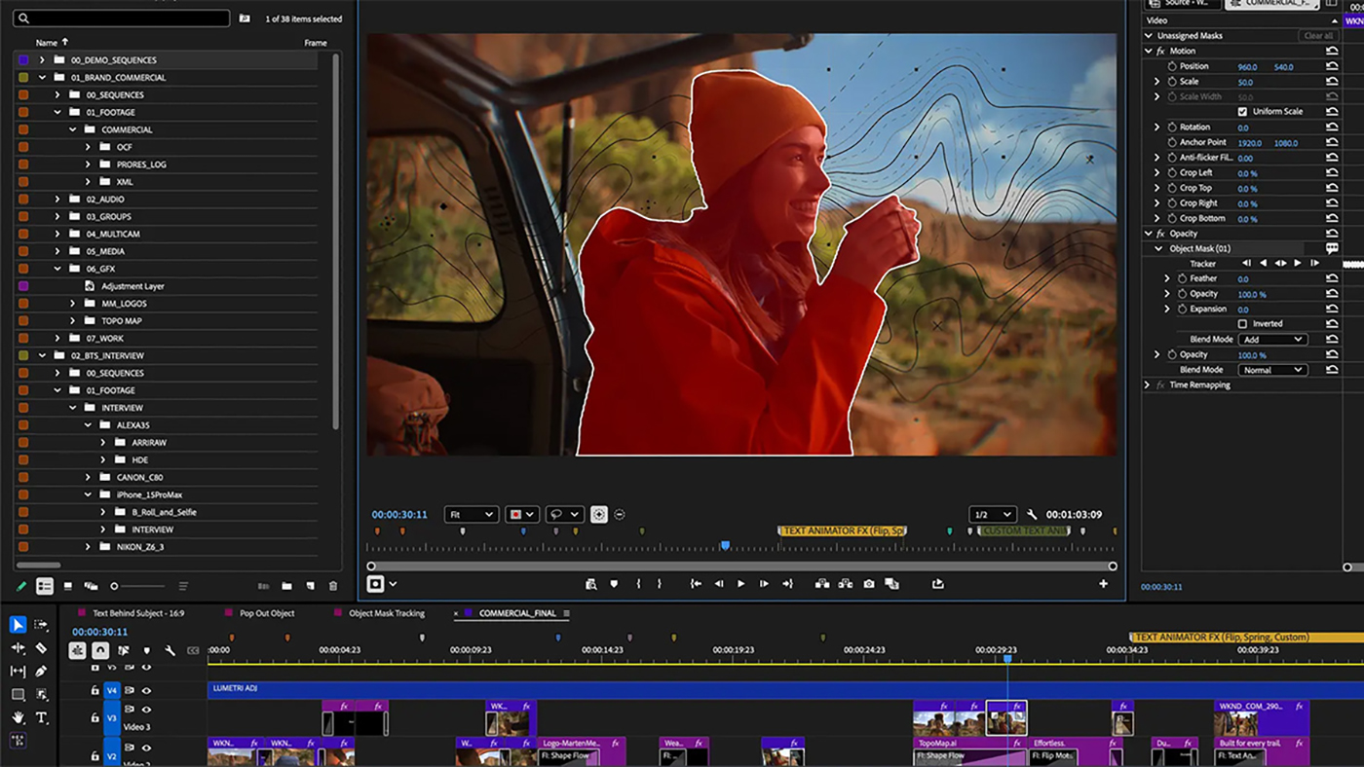Click the Clear all button for Unassigned Masks
Image resolution: width=1364 pixels, height=767 pixels.
coord(1317,35)
